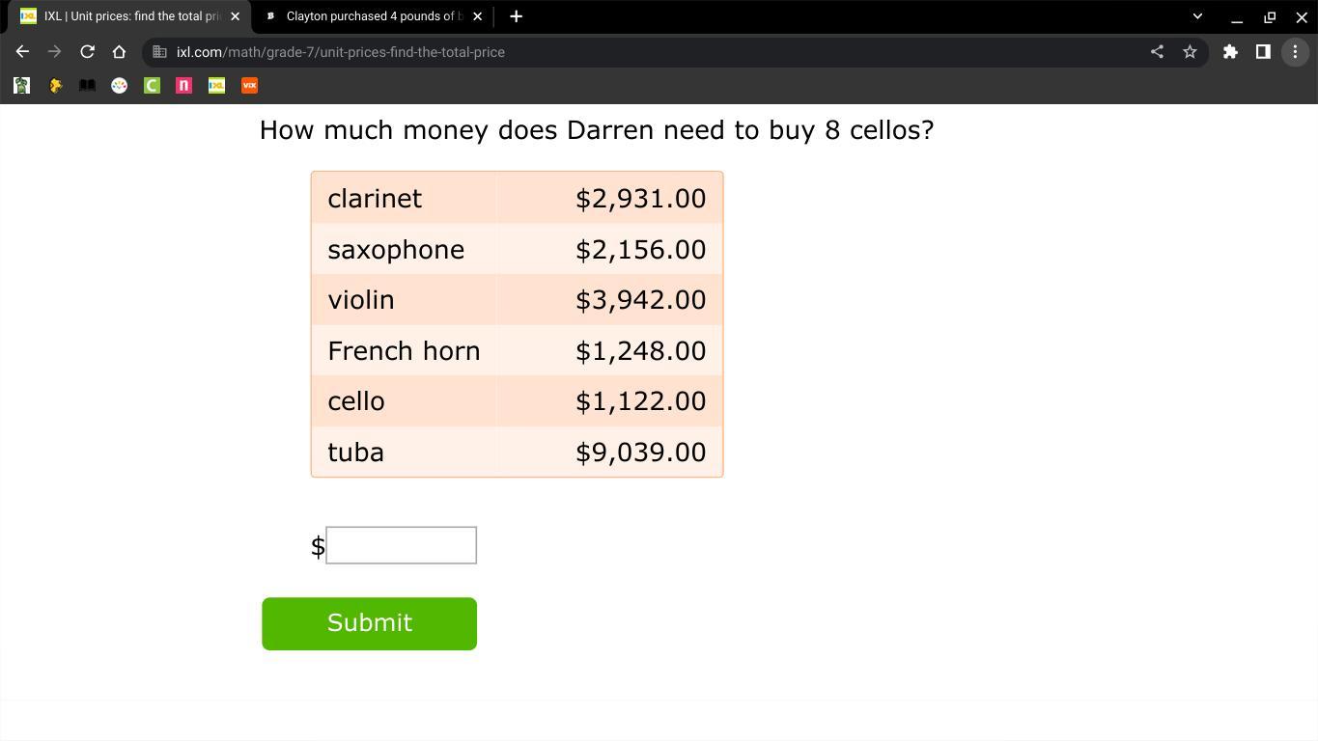Expand the tab search dropdown arrow
The image size is (1318, 741).
pos(1197,16)
